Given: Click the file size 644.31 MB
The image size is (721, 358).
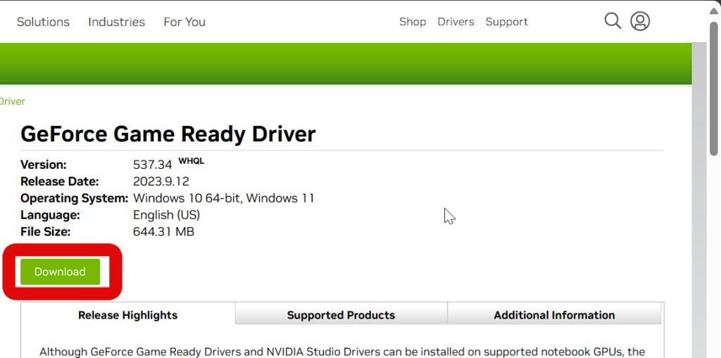Looking at the screenshot, I should coord(163,231).
